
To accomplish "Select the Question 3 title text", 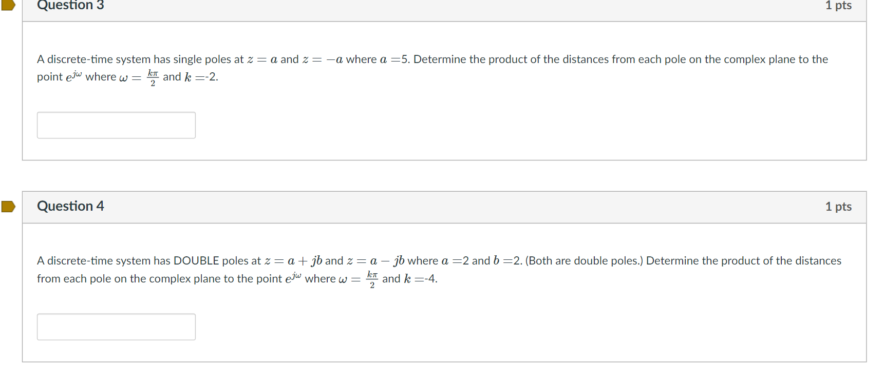I will (x=70, y=6).
